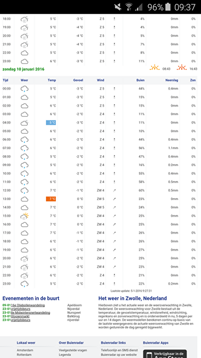The height and width of the screenshot is (358, 201).
Task: Tap the sunset icon next to 16:43
Action: pos(182,68)
